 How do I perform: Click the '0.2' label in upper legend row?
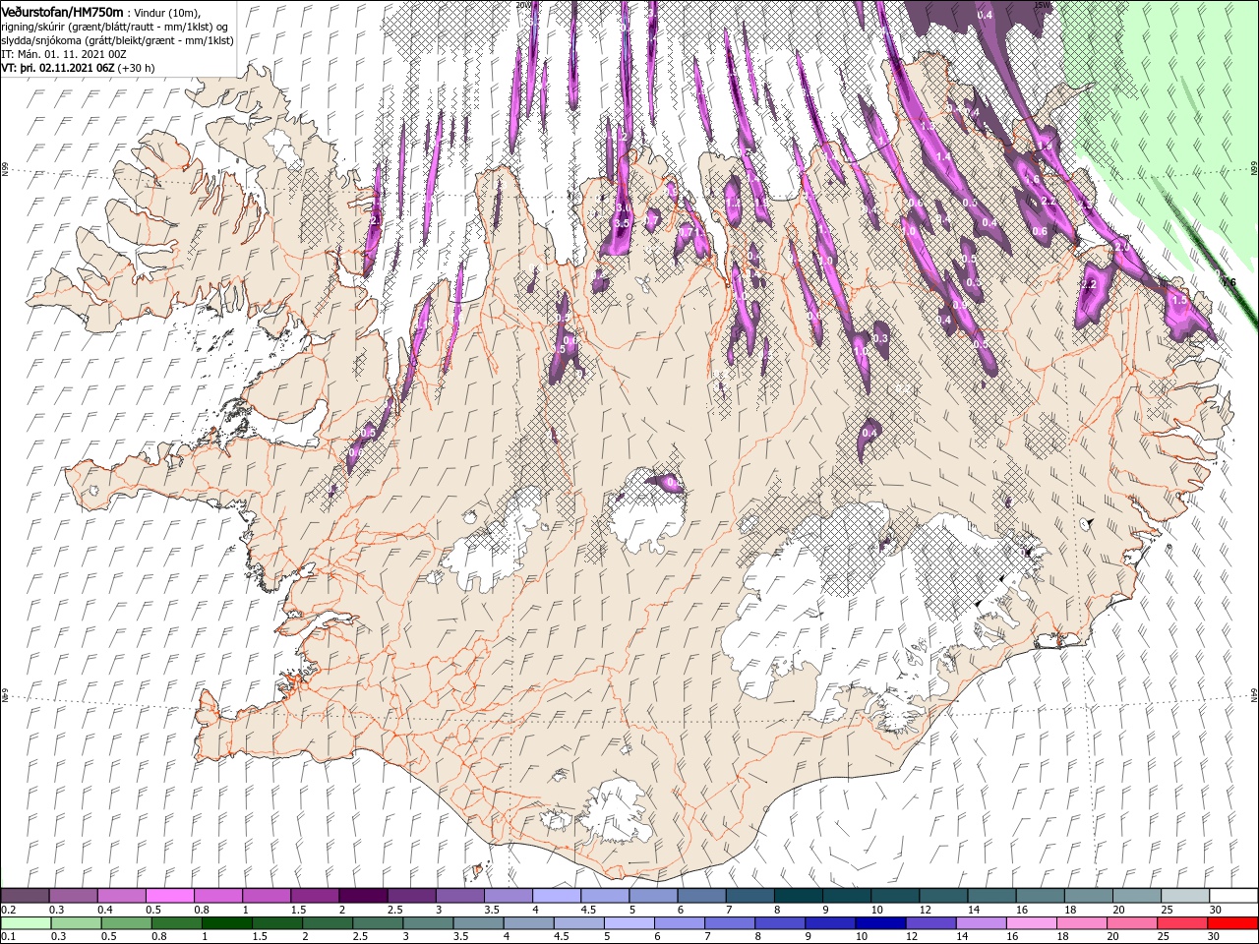[6, 910]
